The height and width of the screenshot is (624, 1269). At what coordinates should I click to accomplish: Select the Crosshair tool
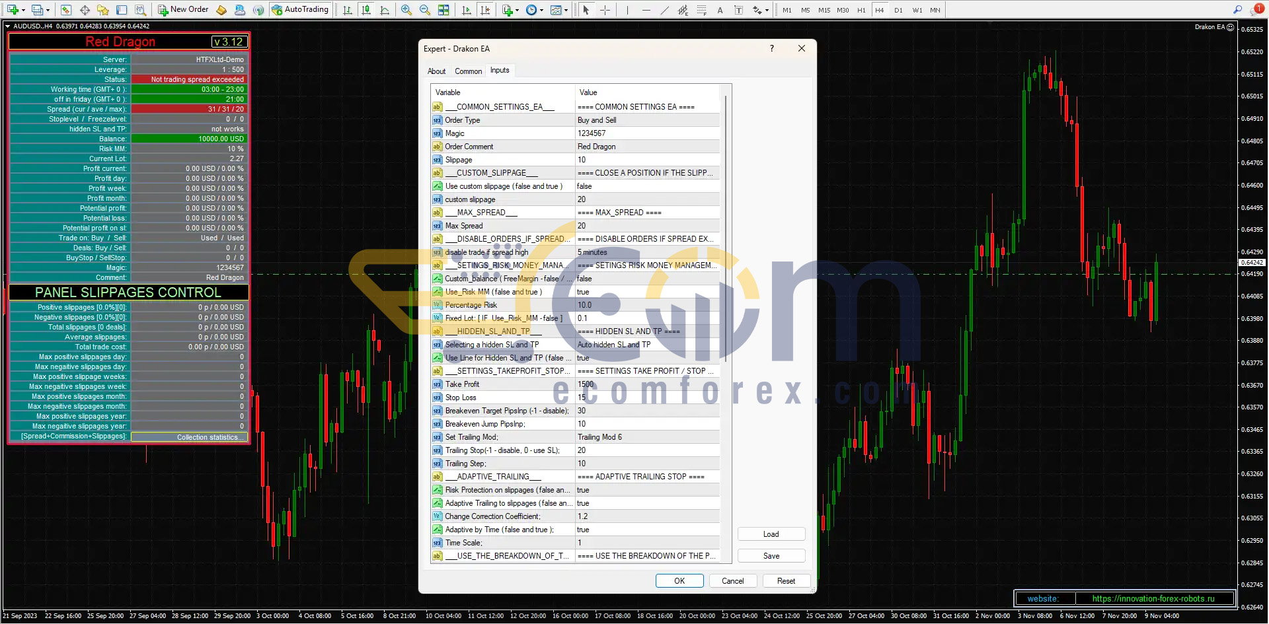click(605, 10)
